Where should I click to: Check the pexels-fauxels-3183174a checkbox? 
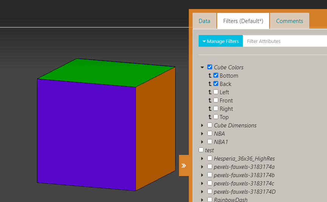[210, 167]
